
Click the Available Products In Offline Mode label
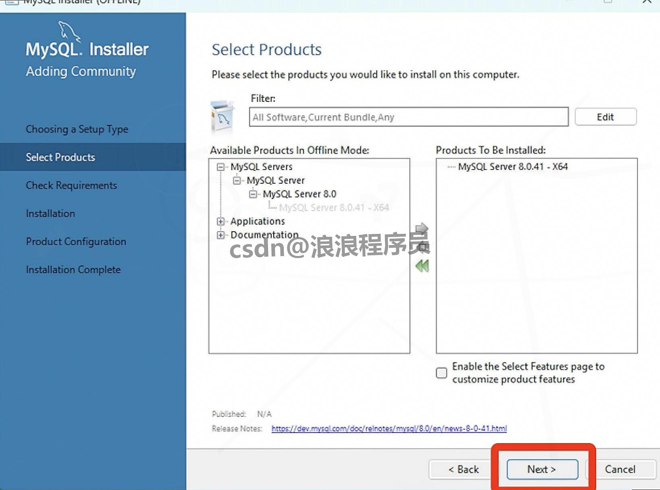[289, 150]
